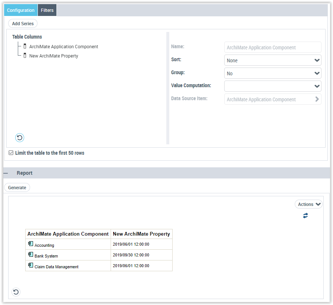
Task: Click the Name input field
Action: 272,47
